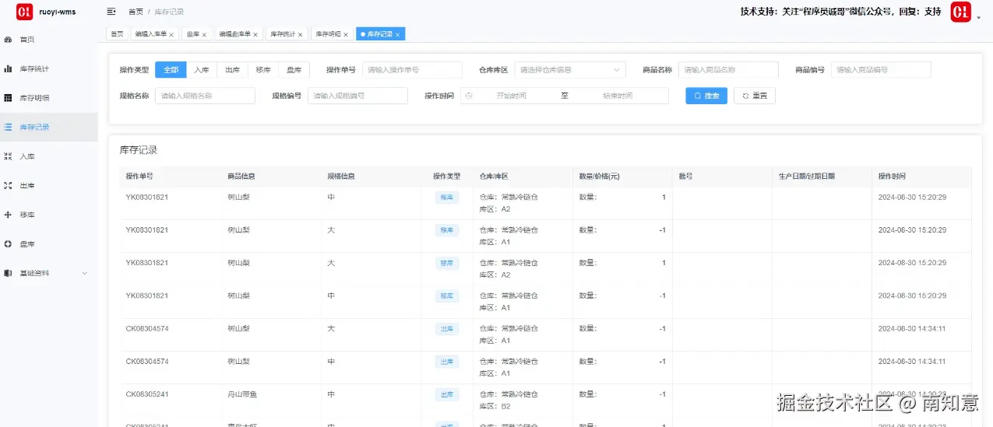Switch to the 首页 page tab
The width and height of the screenshot is (993, 427).
tap(117, 34)
